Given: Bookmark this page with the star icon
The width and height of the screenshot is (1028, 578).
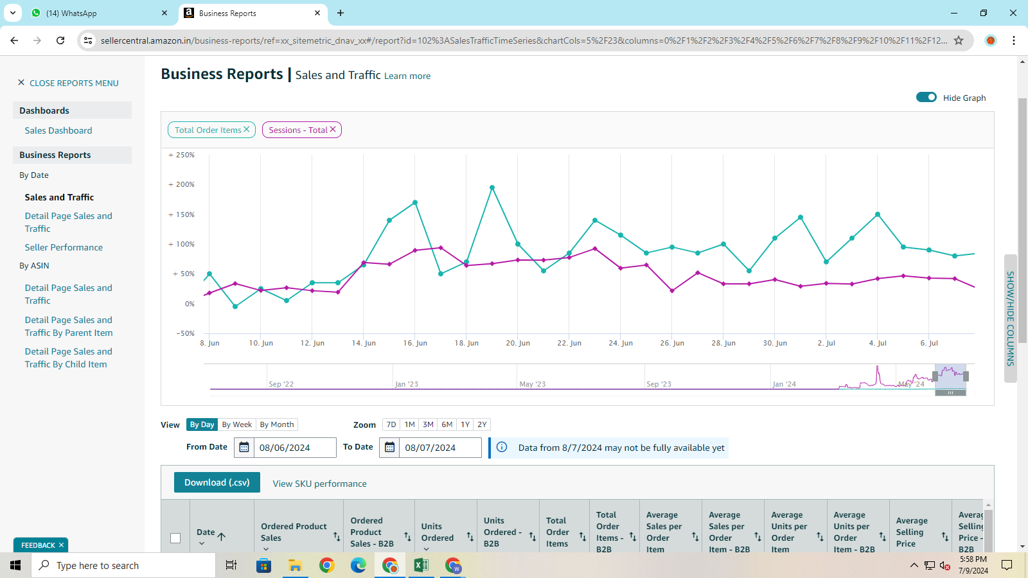Looking at the screenshot, I should point(959,40).
